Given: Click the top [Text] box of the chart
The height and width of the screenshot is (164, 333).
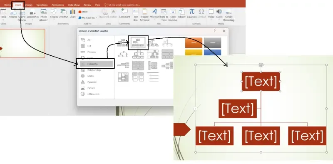Looking at the screenshot, I should click(261, 81).
